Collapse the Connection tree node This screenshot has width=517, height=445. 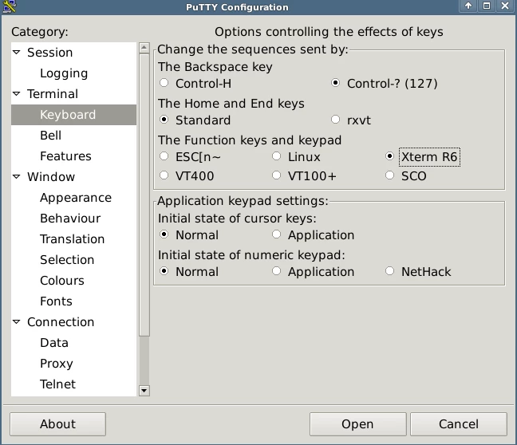pyautogui.click(x=17, y=321)
